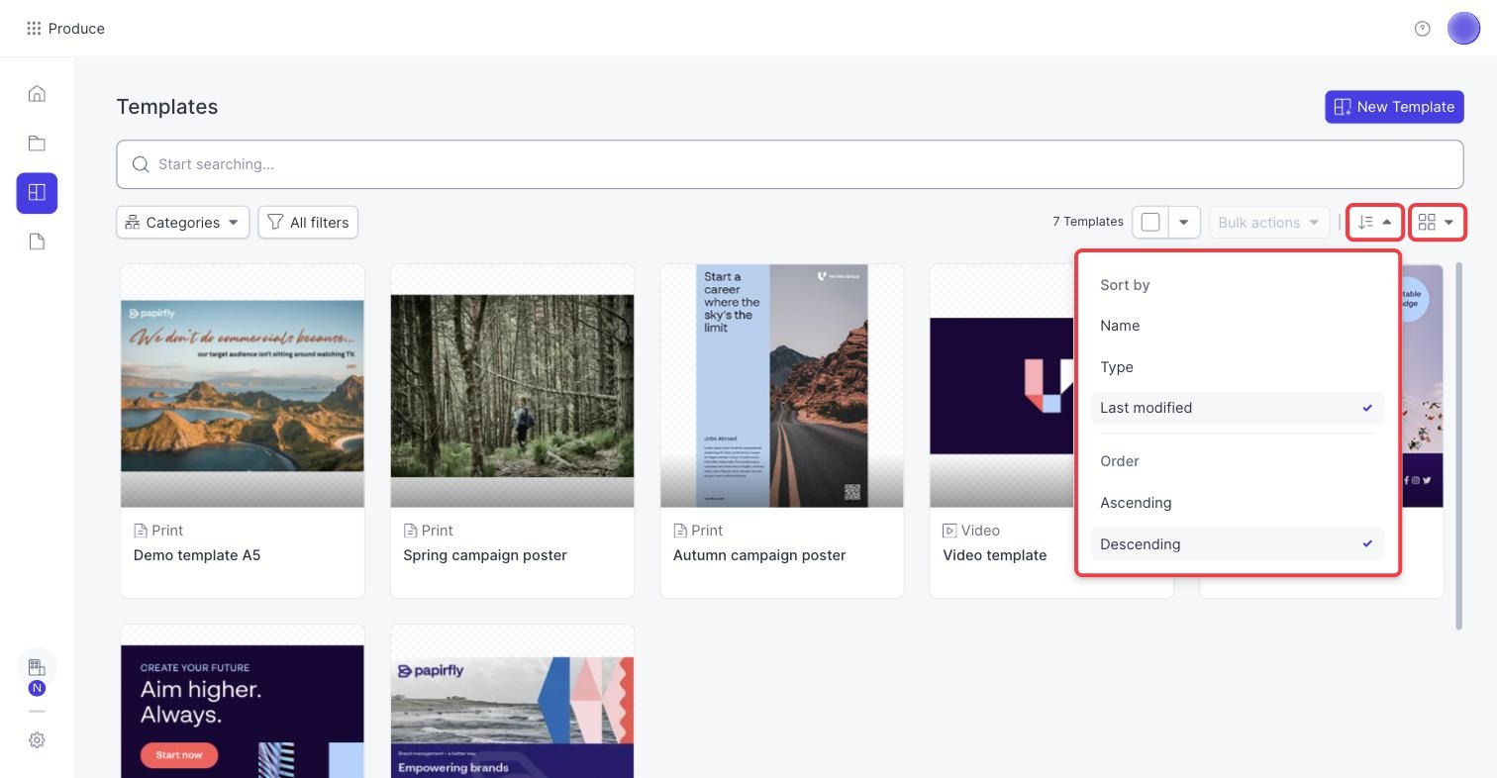This screenshot has width=1497, height=778.
Task: Click the Video template title
Action: 995,555
